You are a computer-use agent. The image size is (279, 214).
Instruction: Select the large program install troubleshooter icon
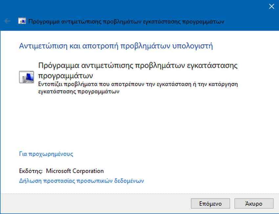(x=26, y=77)
